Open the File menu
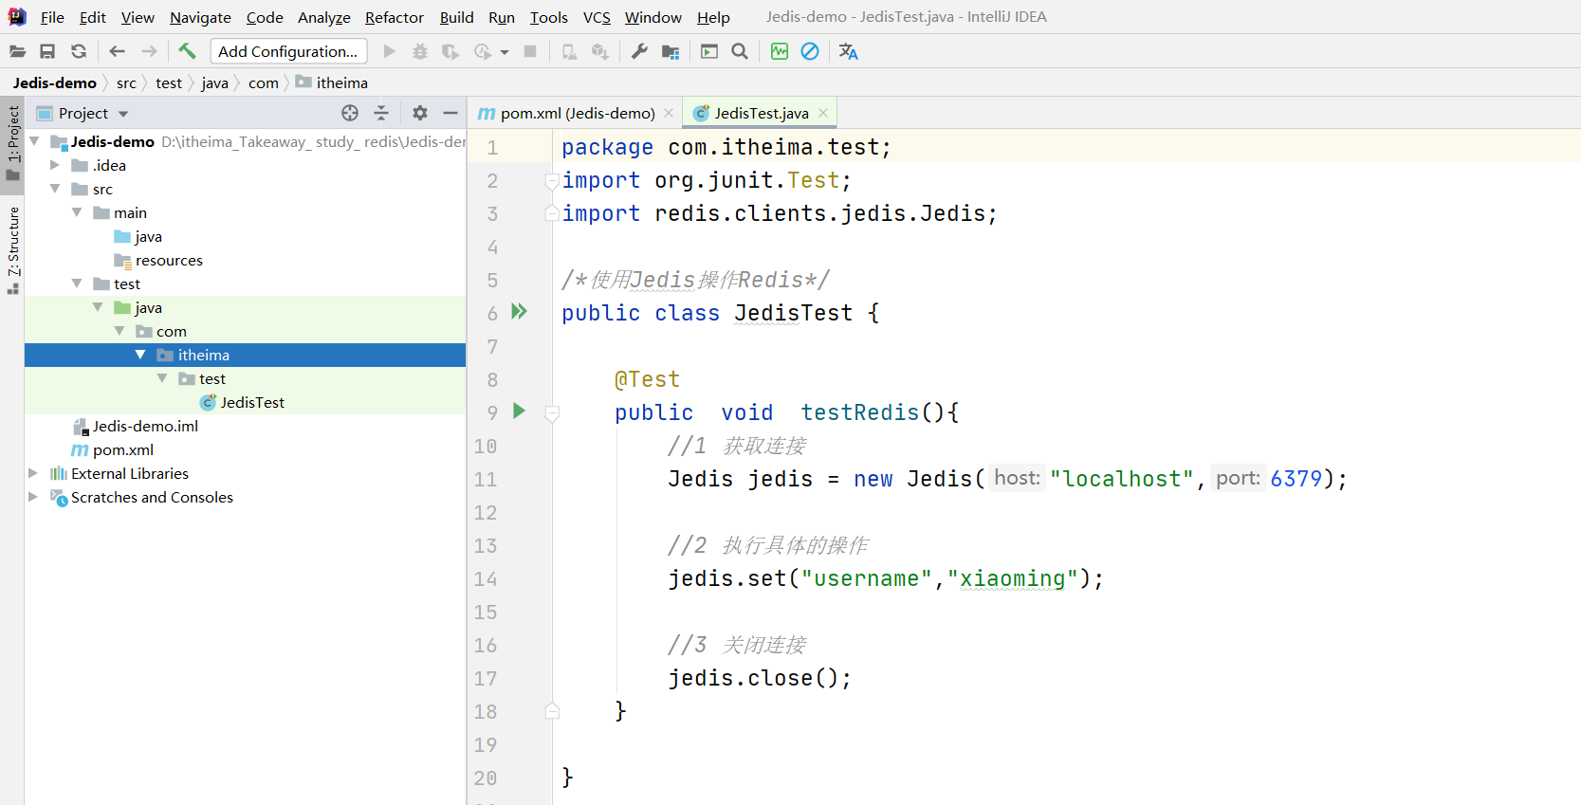 click(52, 17)
